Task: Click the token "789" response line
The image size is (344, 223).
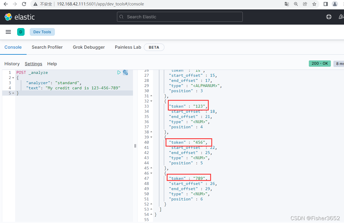Action: pyautogui.click(x=188, y=178)
